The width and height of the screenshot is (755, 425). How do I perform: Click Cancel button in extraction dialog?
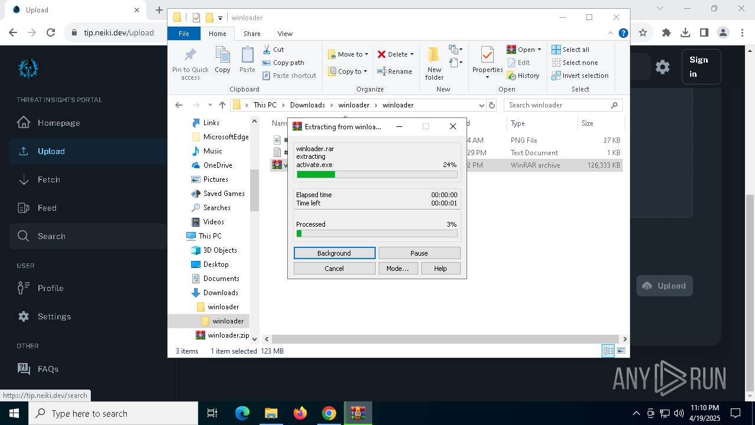pyautogui.click(x=334, y=268)
